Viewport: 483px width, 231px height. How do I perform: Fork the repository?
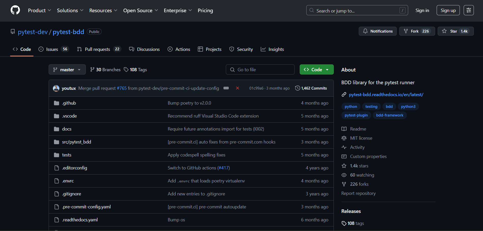417,31
